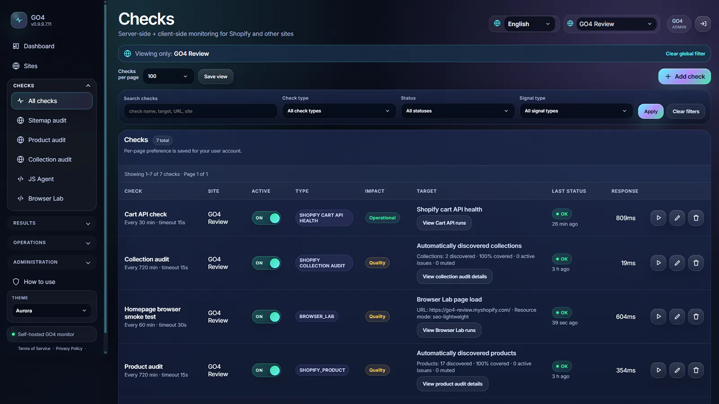Delete the Collection audit check
Viewport: 719px width, 404px height.
[x=696, y=263]
